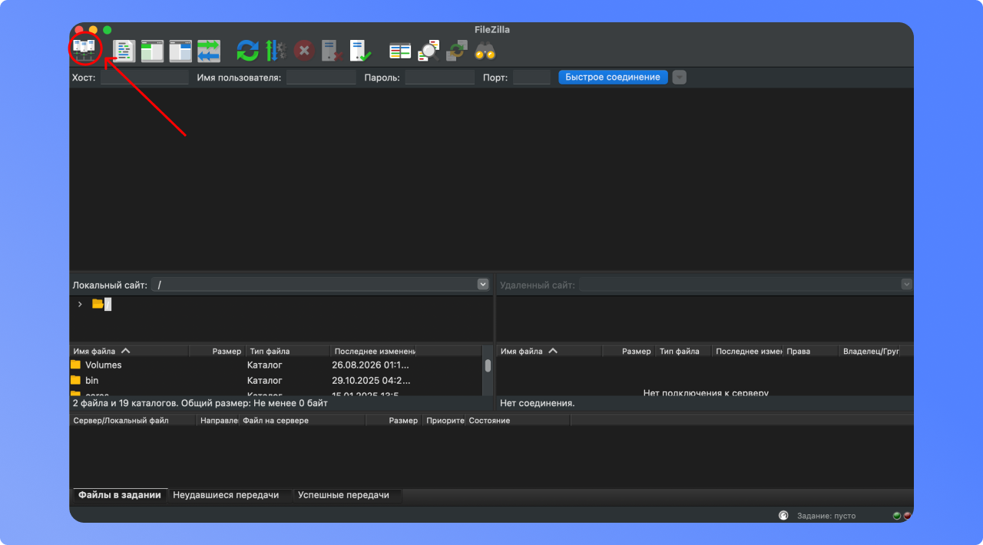Click the speed limits gauge icon in status bar
This screenshot has height=545, width=983.
click(x=783, y=516)
